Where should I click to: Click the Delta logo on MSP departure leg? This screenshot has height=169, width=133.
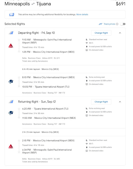(11, 46)
